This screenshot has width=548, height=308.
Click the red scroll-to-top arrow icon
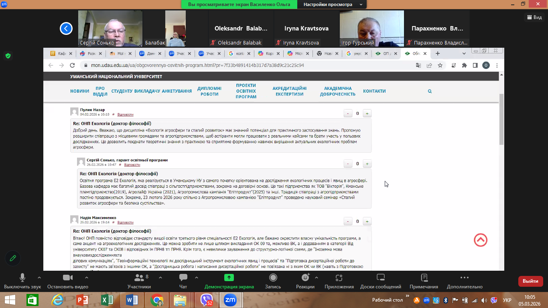coord(480,240)
